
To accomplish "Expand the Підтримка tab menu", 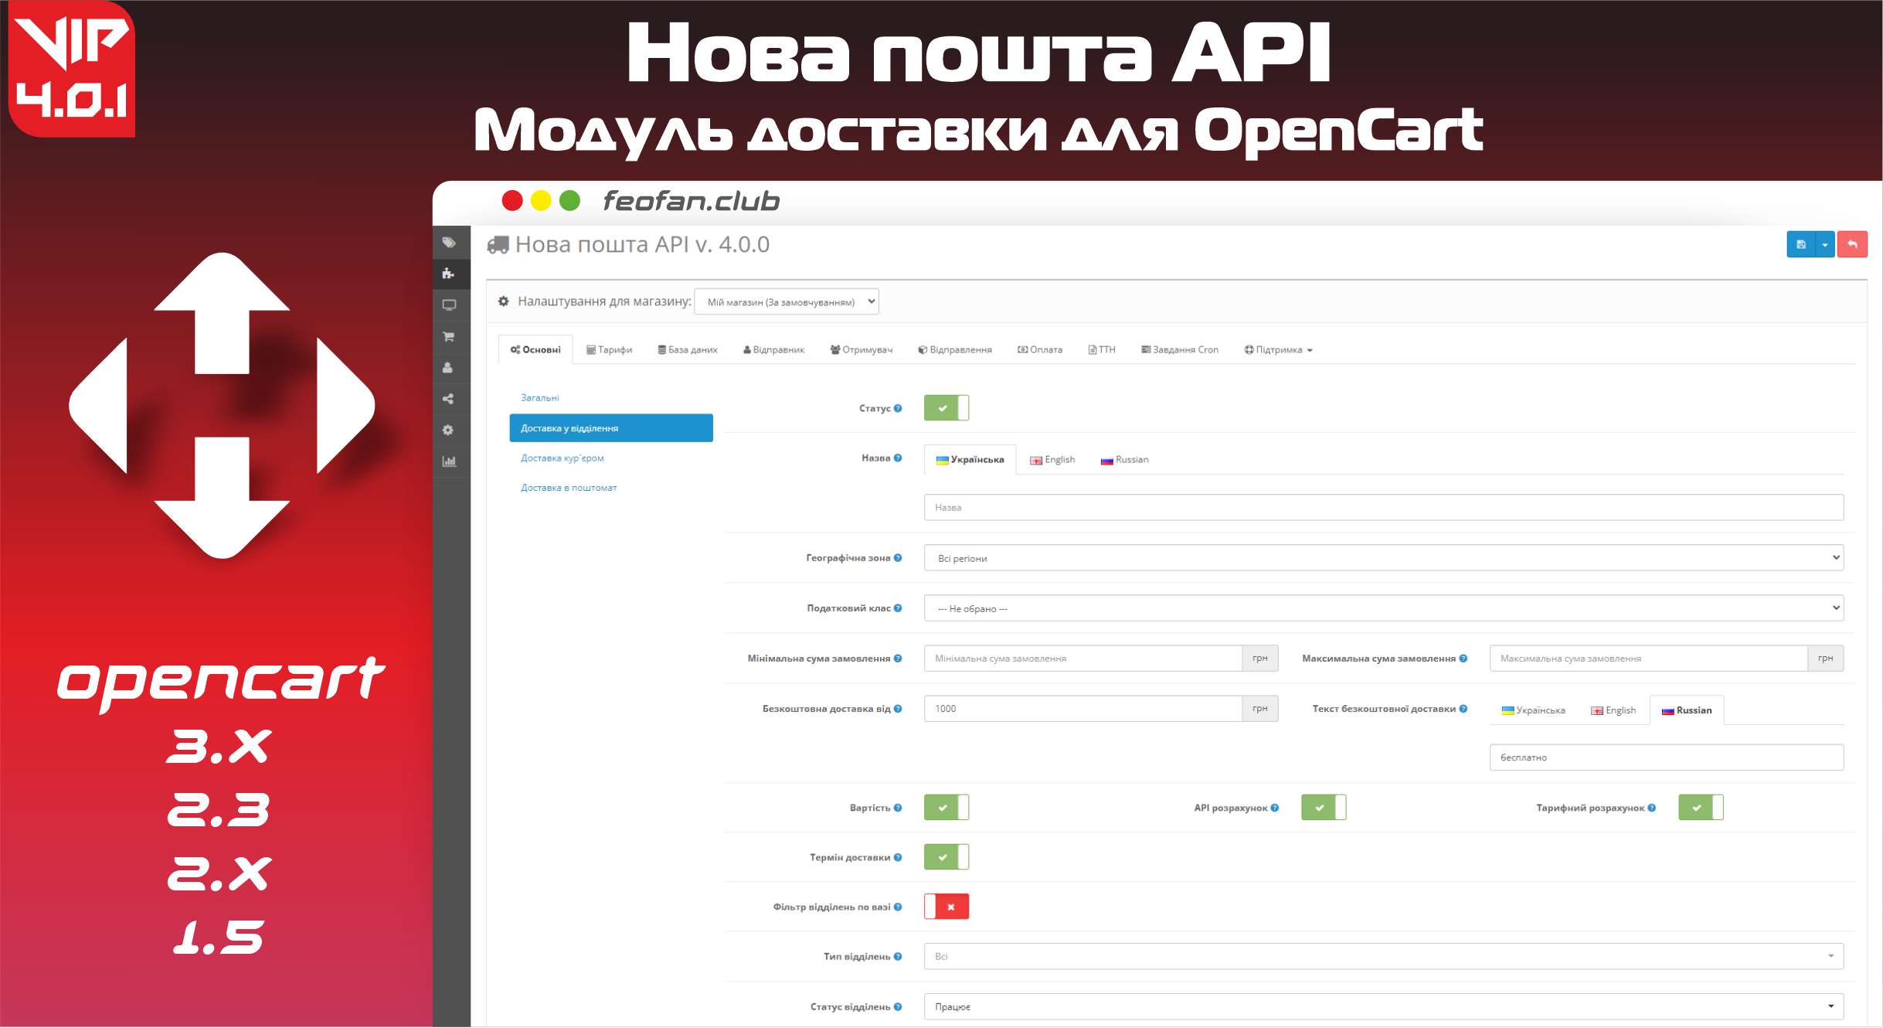I will point(1278,349).
